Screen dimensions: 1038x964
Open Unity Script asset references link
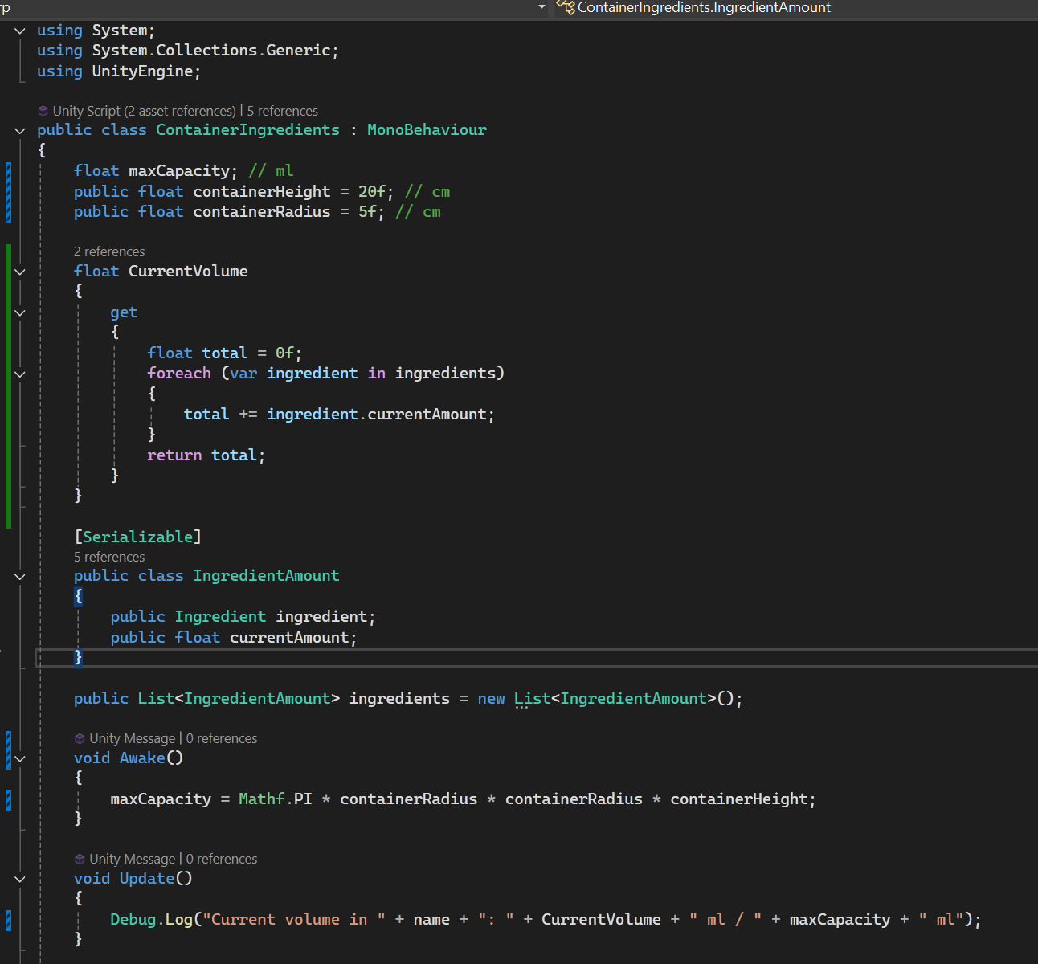(x=145, y=111)
